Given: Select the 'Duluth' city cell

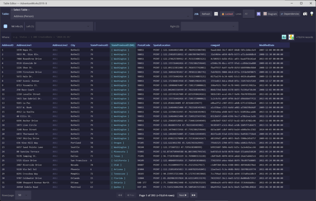Looking at the screenshot, I should tap(75, 152).
